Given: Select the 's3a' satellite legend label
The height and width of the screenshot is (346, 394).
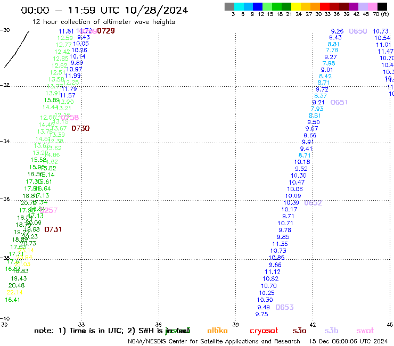Looking at the screenshot, I should 299,331.
